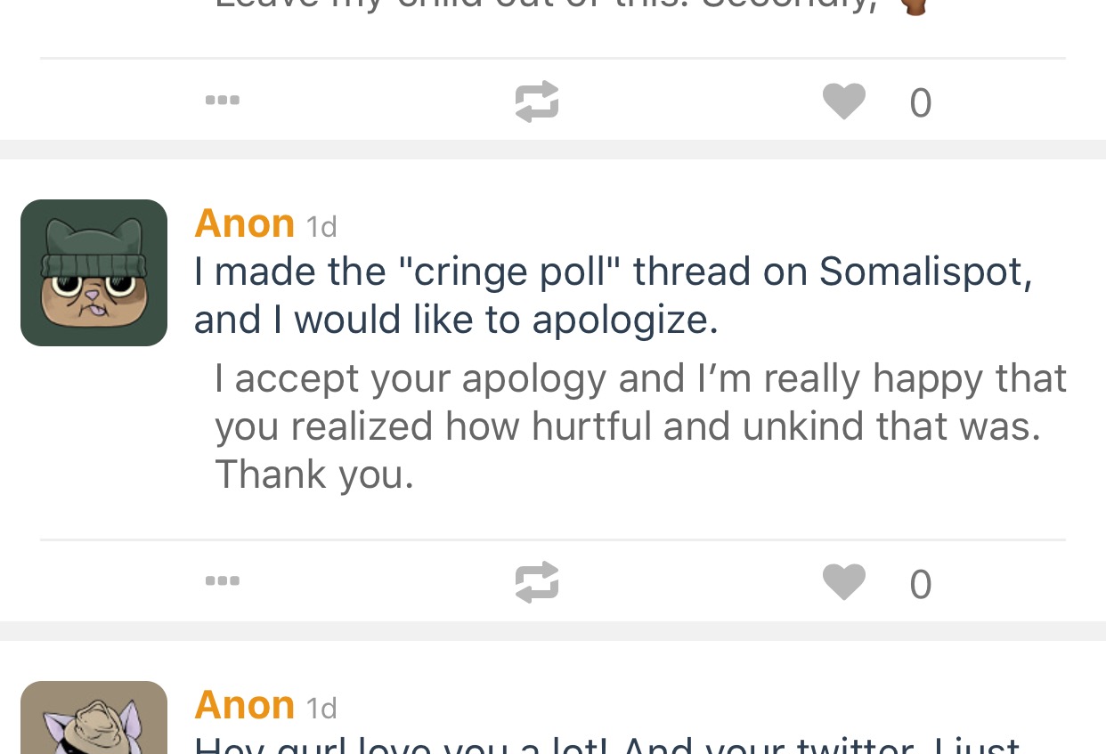Open the 1d timestamp on bottom question

[321, 709]
